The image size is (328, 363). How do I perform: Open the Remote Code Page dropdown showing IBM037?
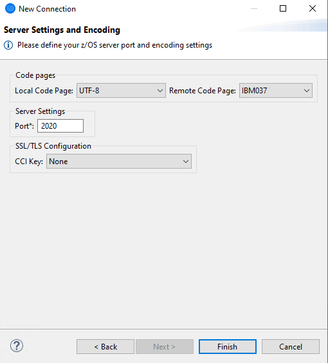[x=276, y=91]
